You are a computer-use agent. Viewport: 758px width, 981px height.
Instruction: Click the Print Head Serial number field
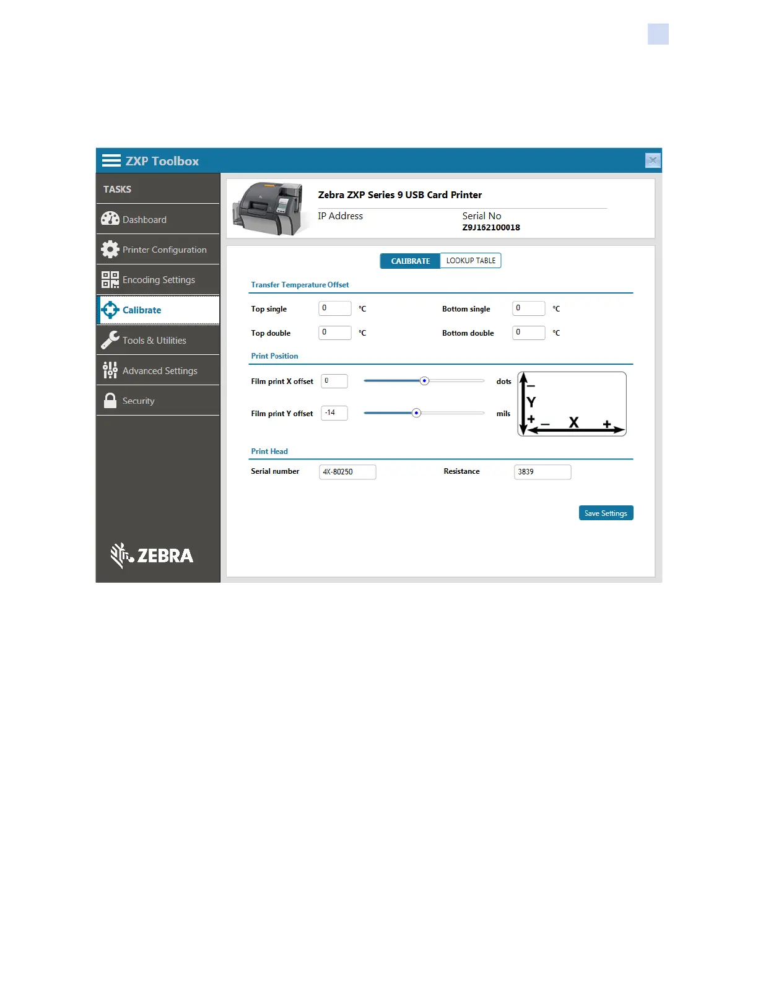pos(347,472)
